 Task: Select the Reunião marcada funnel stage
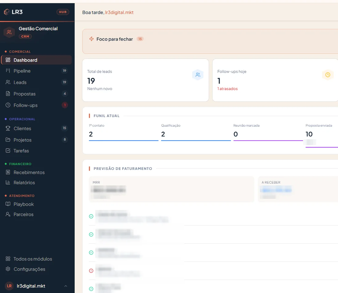[268, 132]
